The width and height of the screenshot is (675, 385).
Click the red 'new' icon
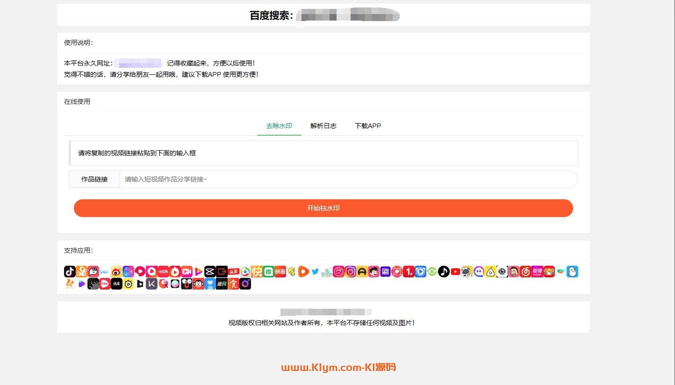[x=105, y=283]
